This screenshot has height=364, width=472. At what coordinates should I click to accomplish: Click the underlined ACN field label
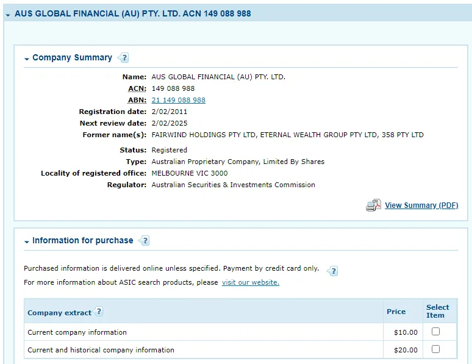tap(137, 88)
